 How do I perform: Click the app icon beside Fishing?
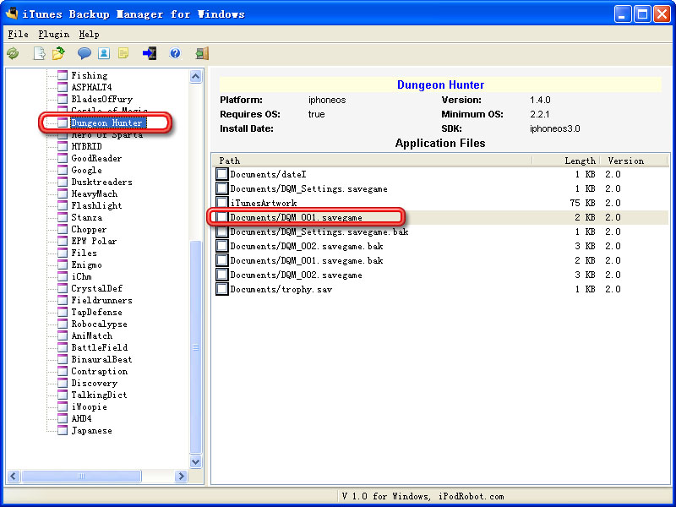click(63, 75)
